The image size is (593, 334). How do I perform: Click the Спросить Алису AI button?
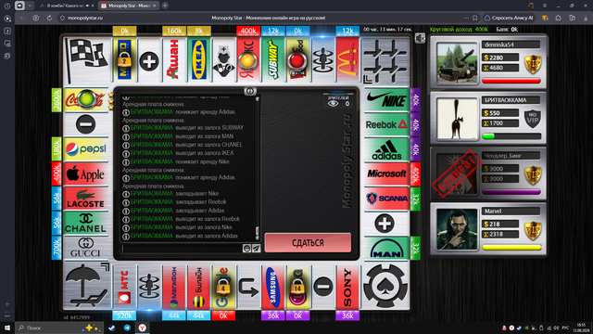coord(509,18)
